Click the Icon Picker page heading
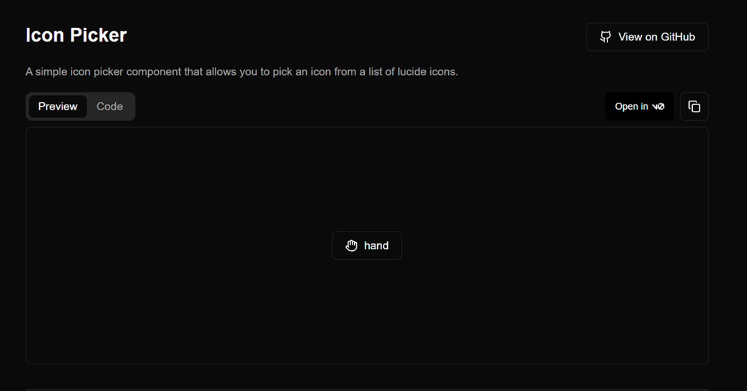The width and height of the screenshot is (747, 391). [76, 35]
